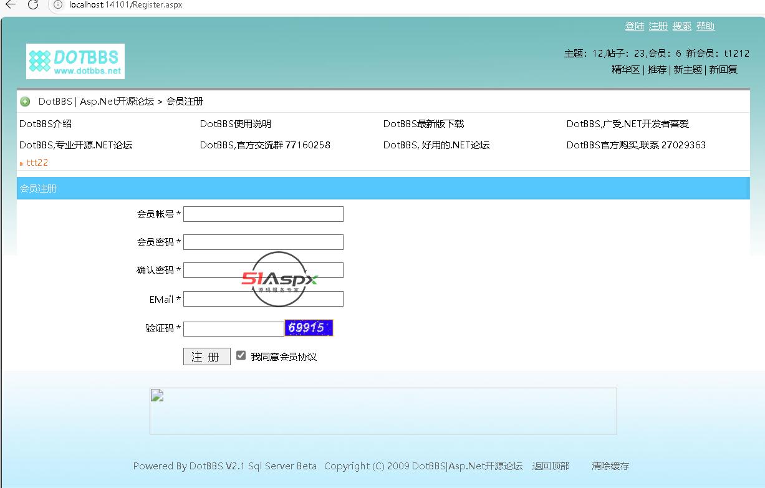Open the DotBBS最新版下载 announcement

424,124
